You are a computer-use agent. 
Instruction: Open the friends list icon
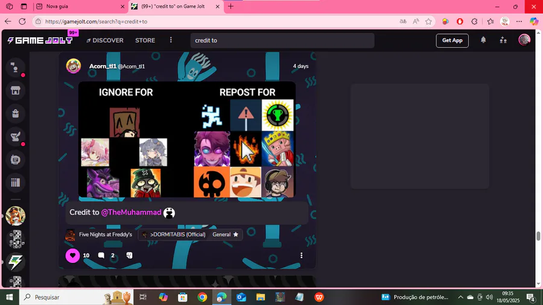[x=503, y=40]
